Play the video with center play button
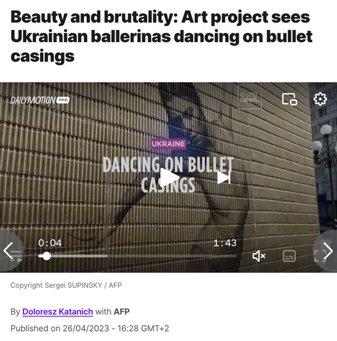 170,177
